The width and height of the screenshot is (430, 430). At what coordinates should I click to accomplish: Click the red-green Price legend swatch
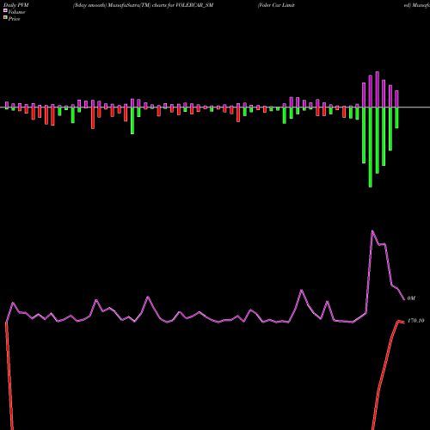pyautogui.click(x=5, y=18)
